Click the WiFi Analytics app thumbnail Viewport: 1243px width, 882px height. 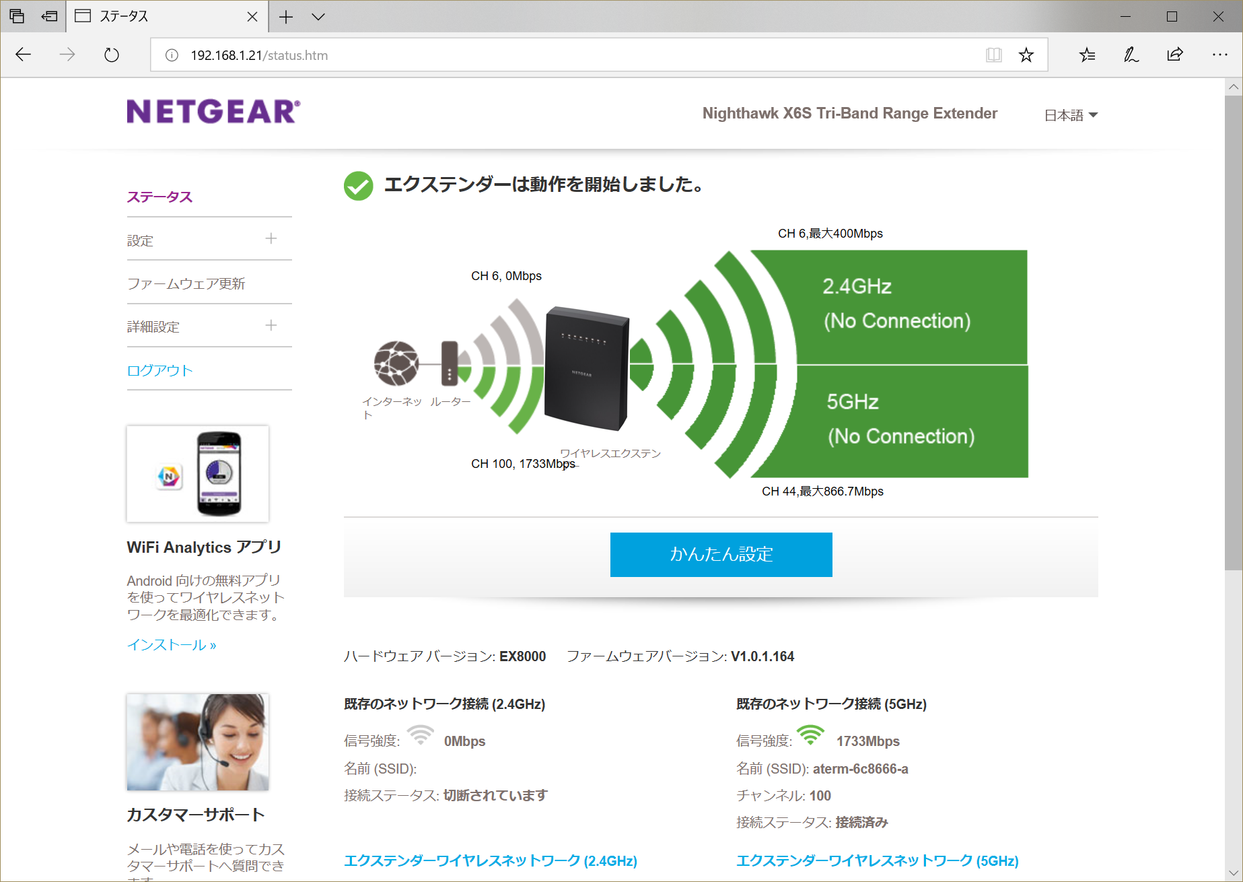pos(198,473)
